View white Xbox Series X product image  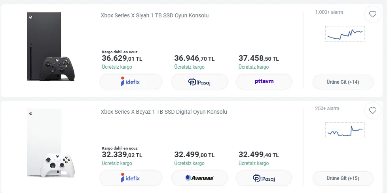[x=50, y=144]
